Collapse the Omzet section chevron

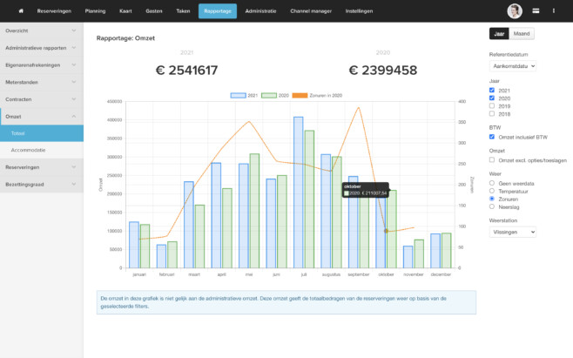point(74,117)
